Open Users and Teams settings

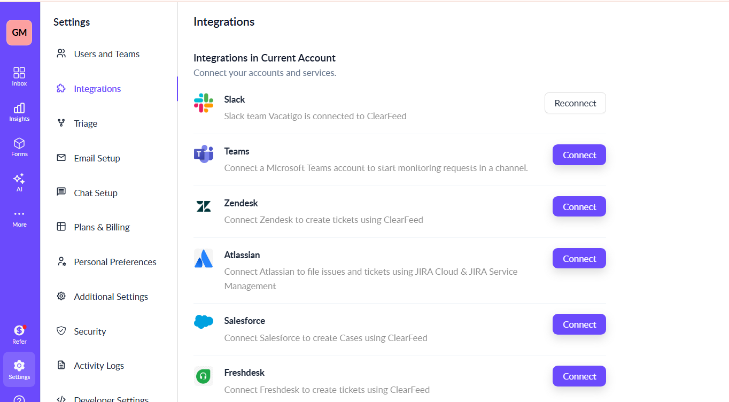[106, 54]
